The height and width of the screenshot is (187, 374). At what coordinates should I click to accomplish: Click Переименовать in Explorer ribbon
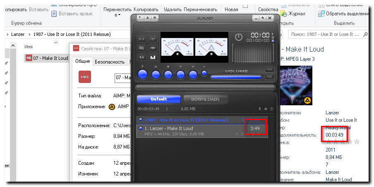(200, 9)
